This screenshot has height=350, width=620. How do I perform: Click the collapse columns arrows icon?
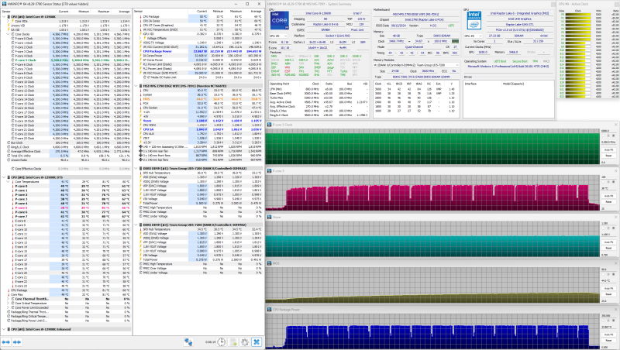coord(18,341)
